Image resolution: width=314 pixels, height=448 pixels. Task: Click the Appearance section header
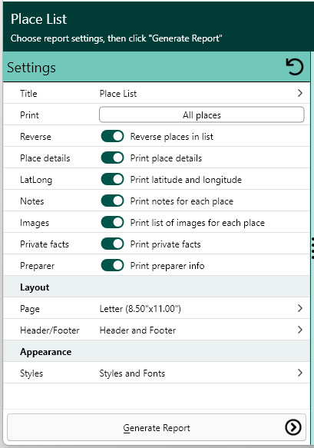point(45,352)
